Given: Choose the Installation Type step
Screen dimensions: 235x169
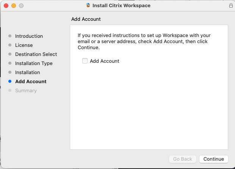Looking at the screenshot, I should [34, 64].
